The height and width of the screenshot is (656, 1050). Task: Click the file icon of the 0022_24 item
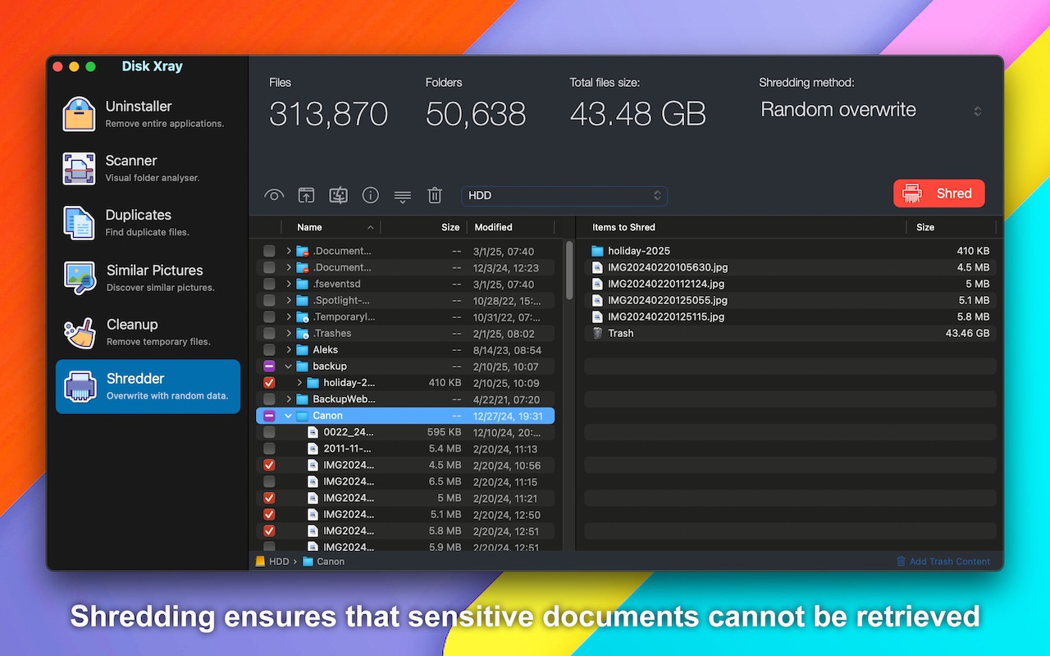(x=313, y=432)
